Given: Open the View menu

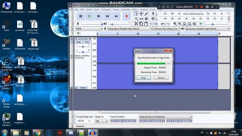Looking at the screenshot, I should [x=97, y=9].
